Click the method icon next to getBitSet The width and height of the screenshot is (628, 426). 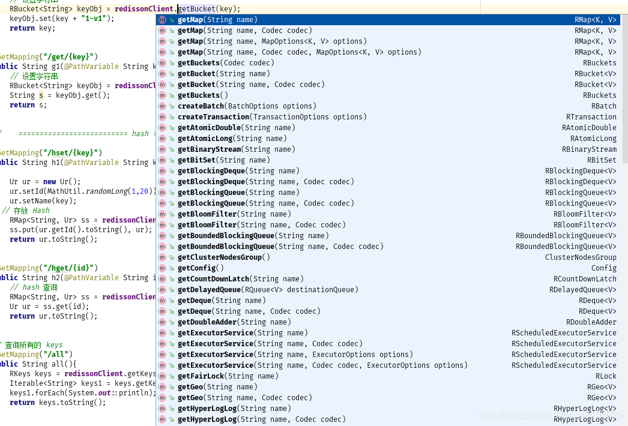click(162, 160)
